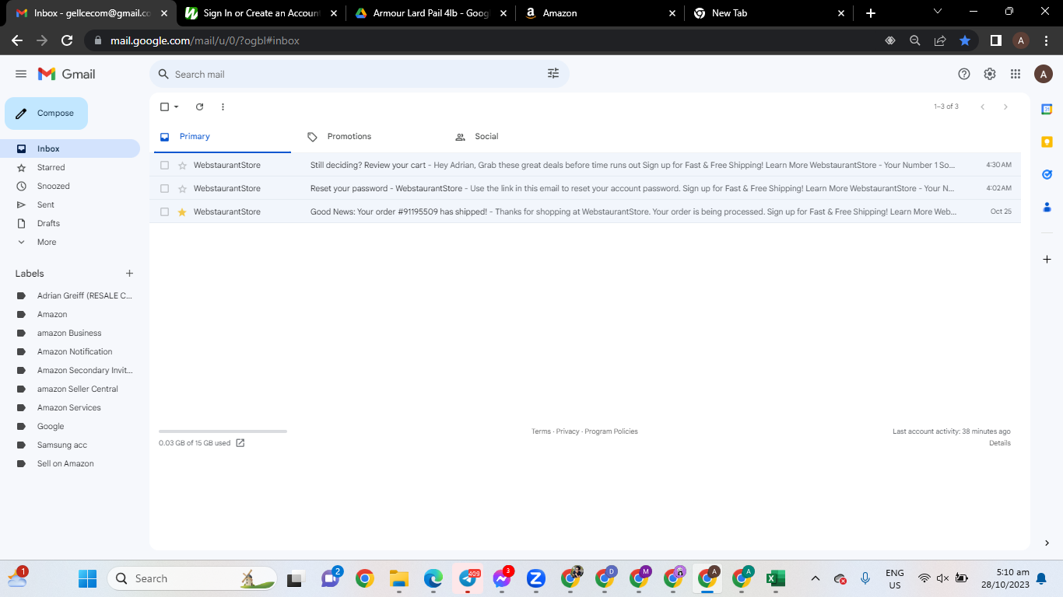The width and height of the screenshot is (1063, 597).
Task: Go back in browser history
Action: [17, 40]
